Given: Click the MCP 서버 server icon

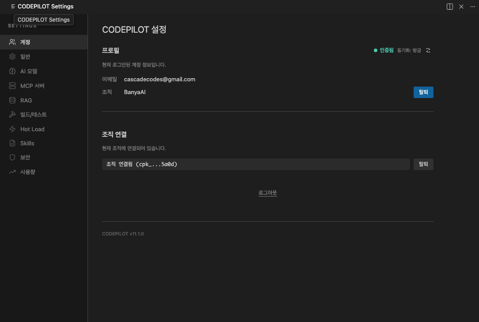Looking at the screenshot, I should point(12,86).
